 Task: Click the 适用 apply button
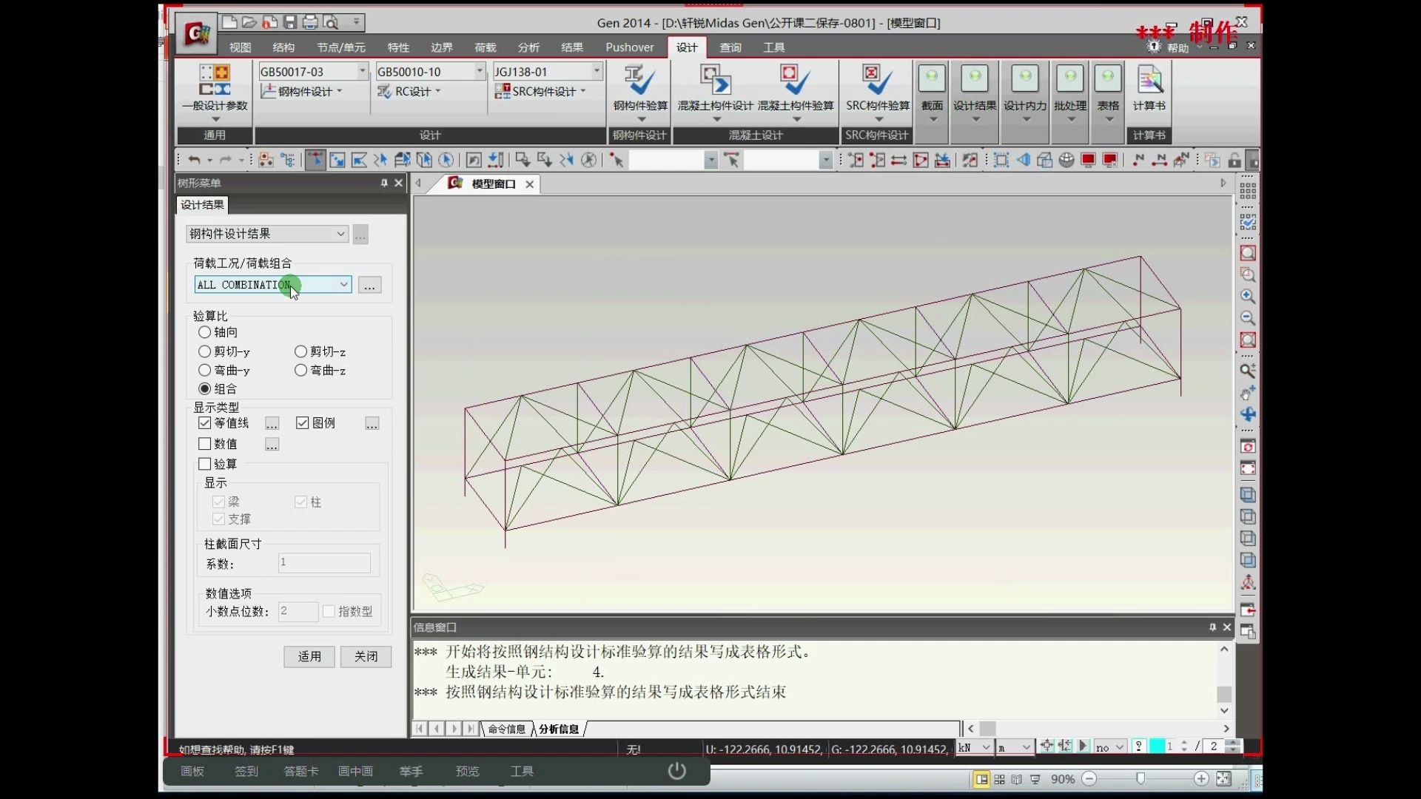pos(309,656)
